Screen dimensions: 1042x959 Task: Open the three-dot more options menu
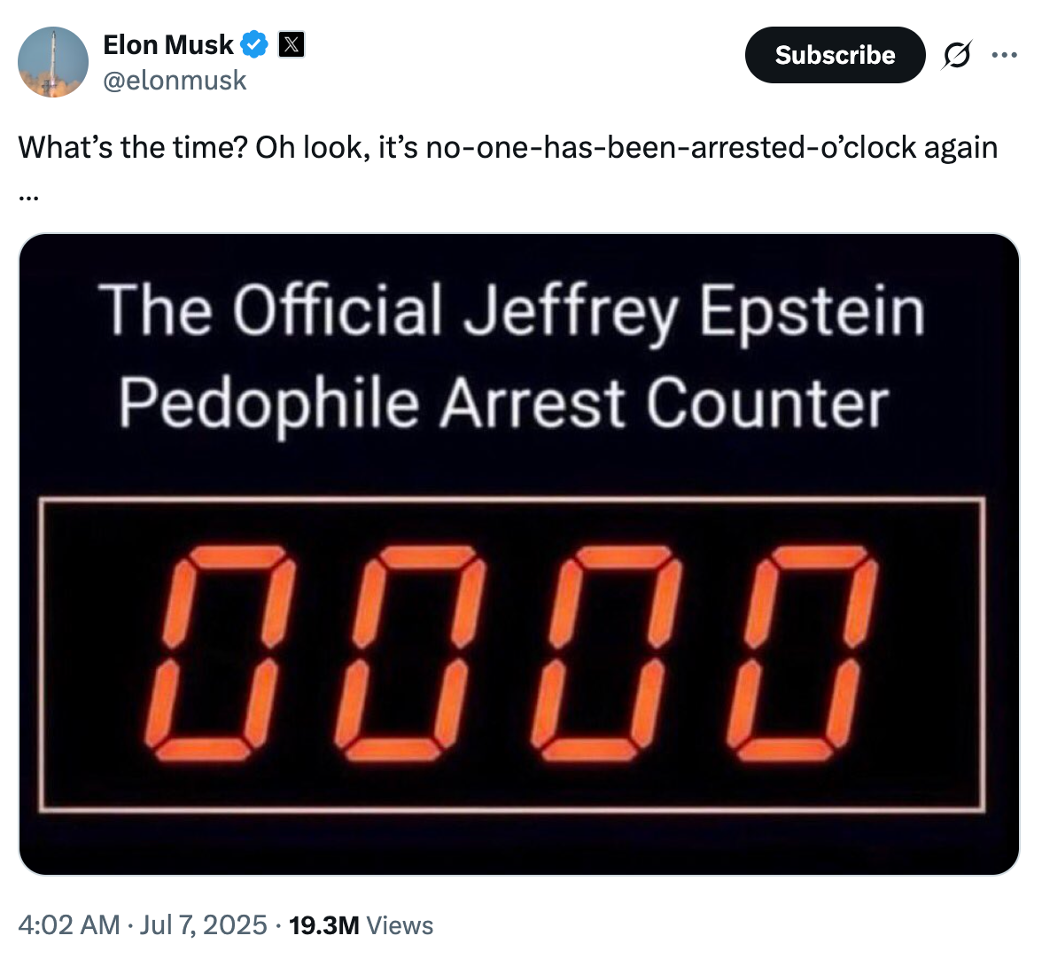click(1004, 56)
